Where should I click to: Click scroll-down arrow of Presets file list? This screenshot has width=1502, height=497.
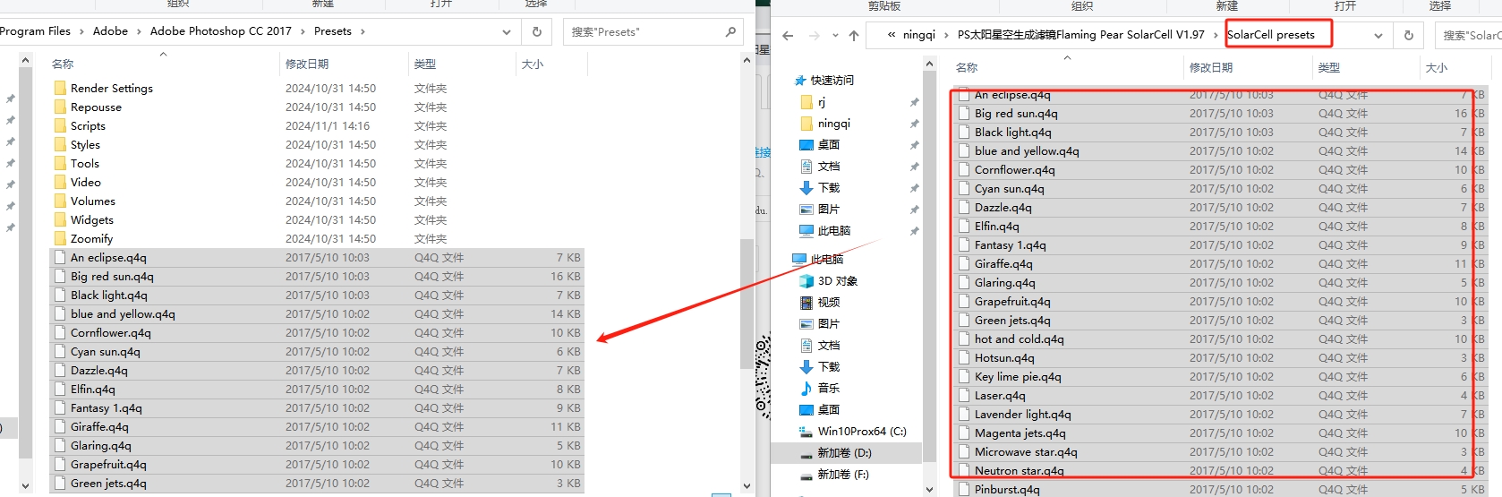[747, 486]
